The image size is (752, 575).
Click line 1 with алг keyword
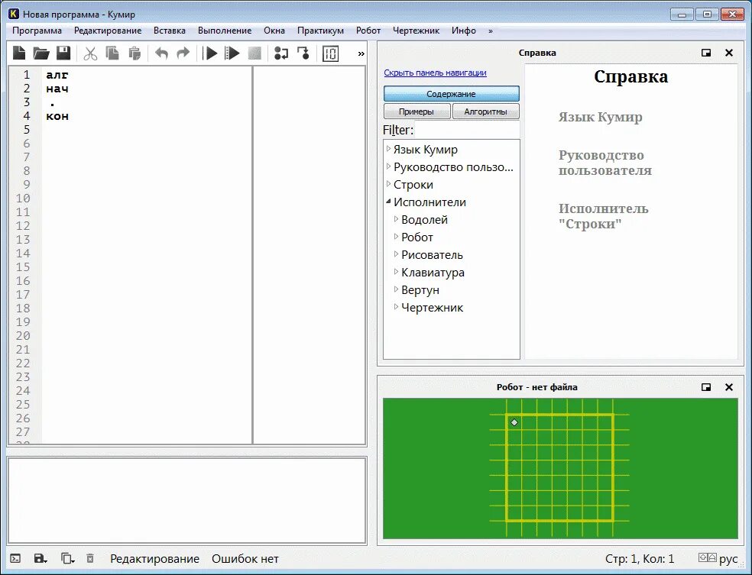57,75
